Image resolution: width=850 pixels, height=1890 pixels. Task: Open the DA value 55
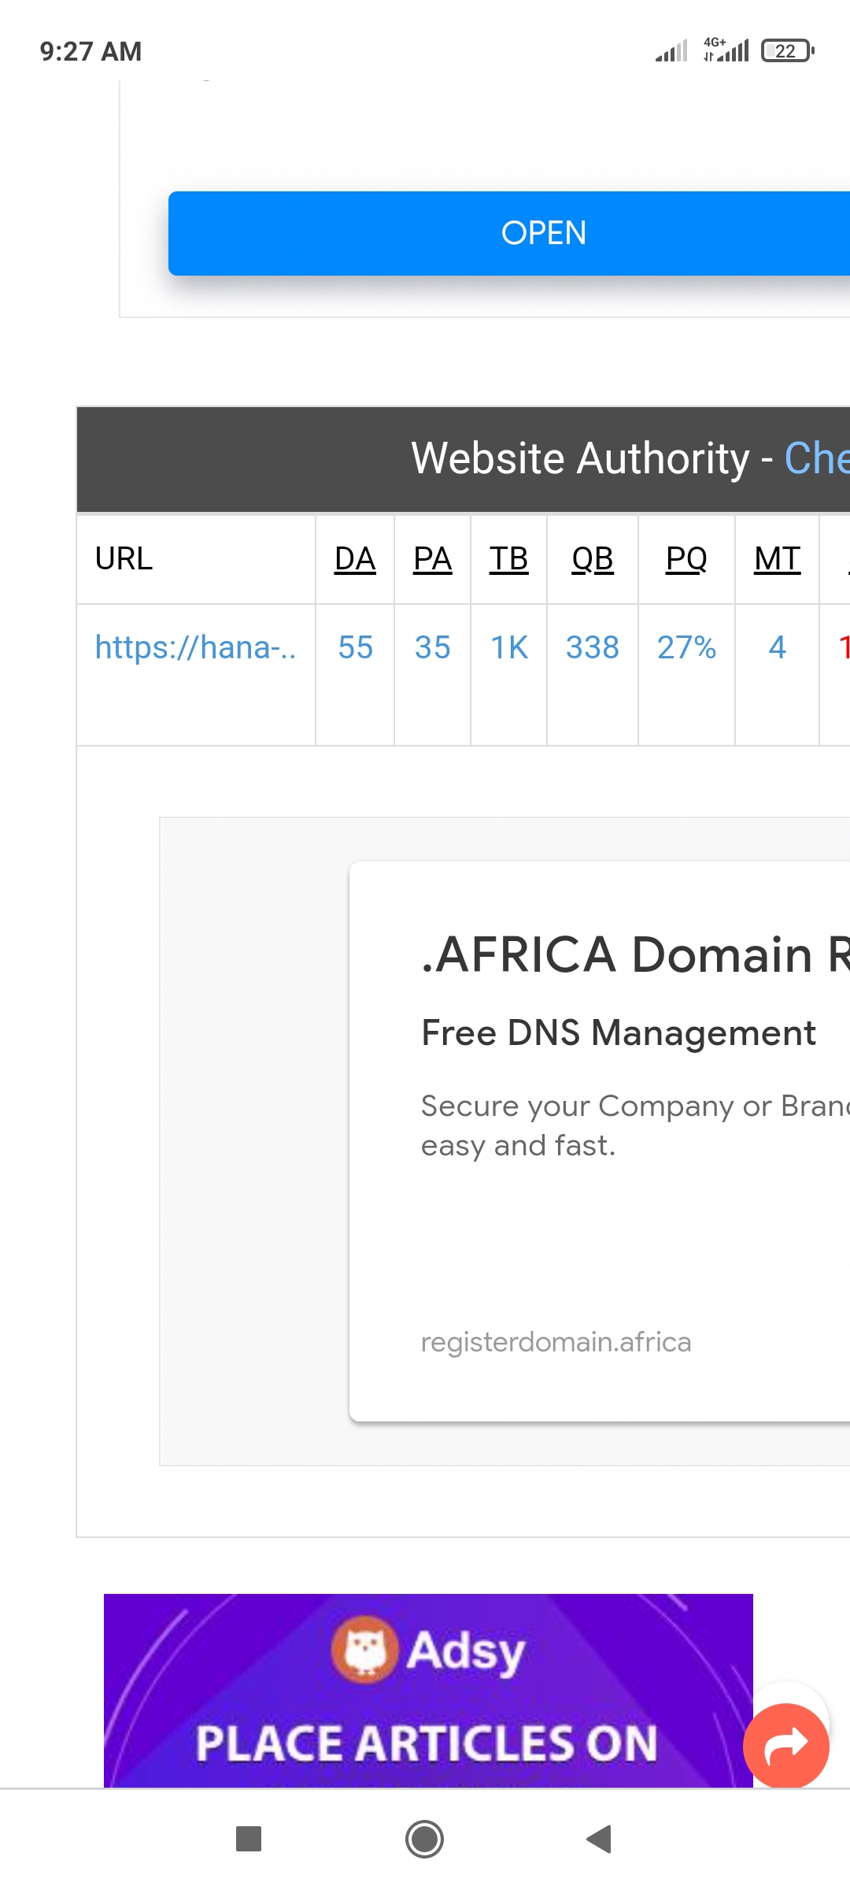355,647
